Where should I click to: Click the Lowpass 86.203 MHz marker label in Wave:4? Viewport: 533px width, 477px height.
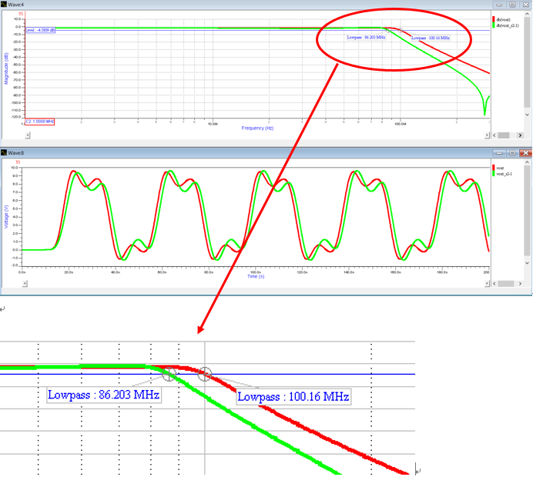pyautogui.click(x=364, y=36)
